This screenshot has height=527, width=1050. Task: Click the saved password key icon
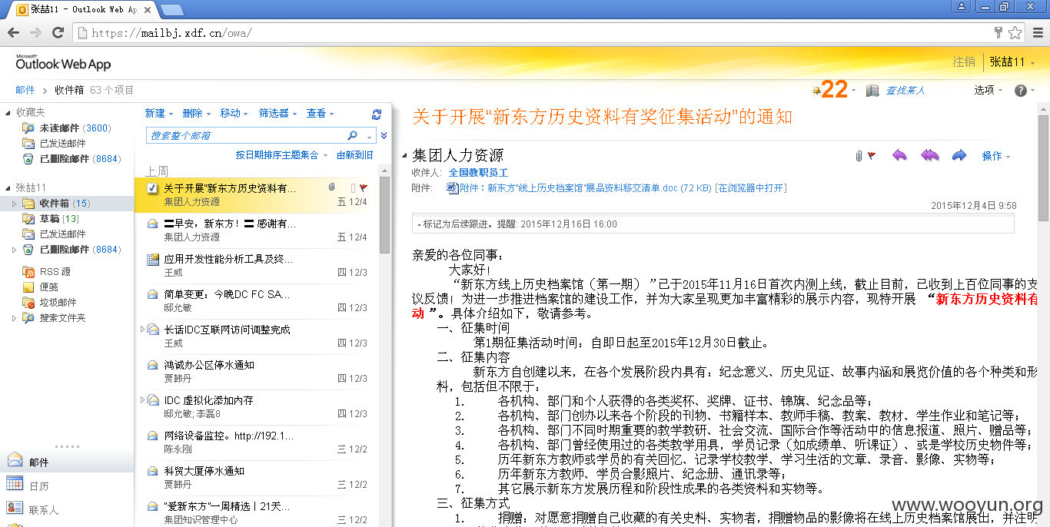point(998,33)
